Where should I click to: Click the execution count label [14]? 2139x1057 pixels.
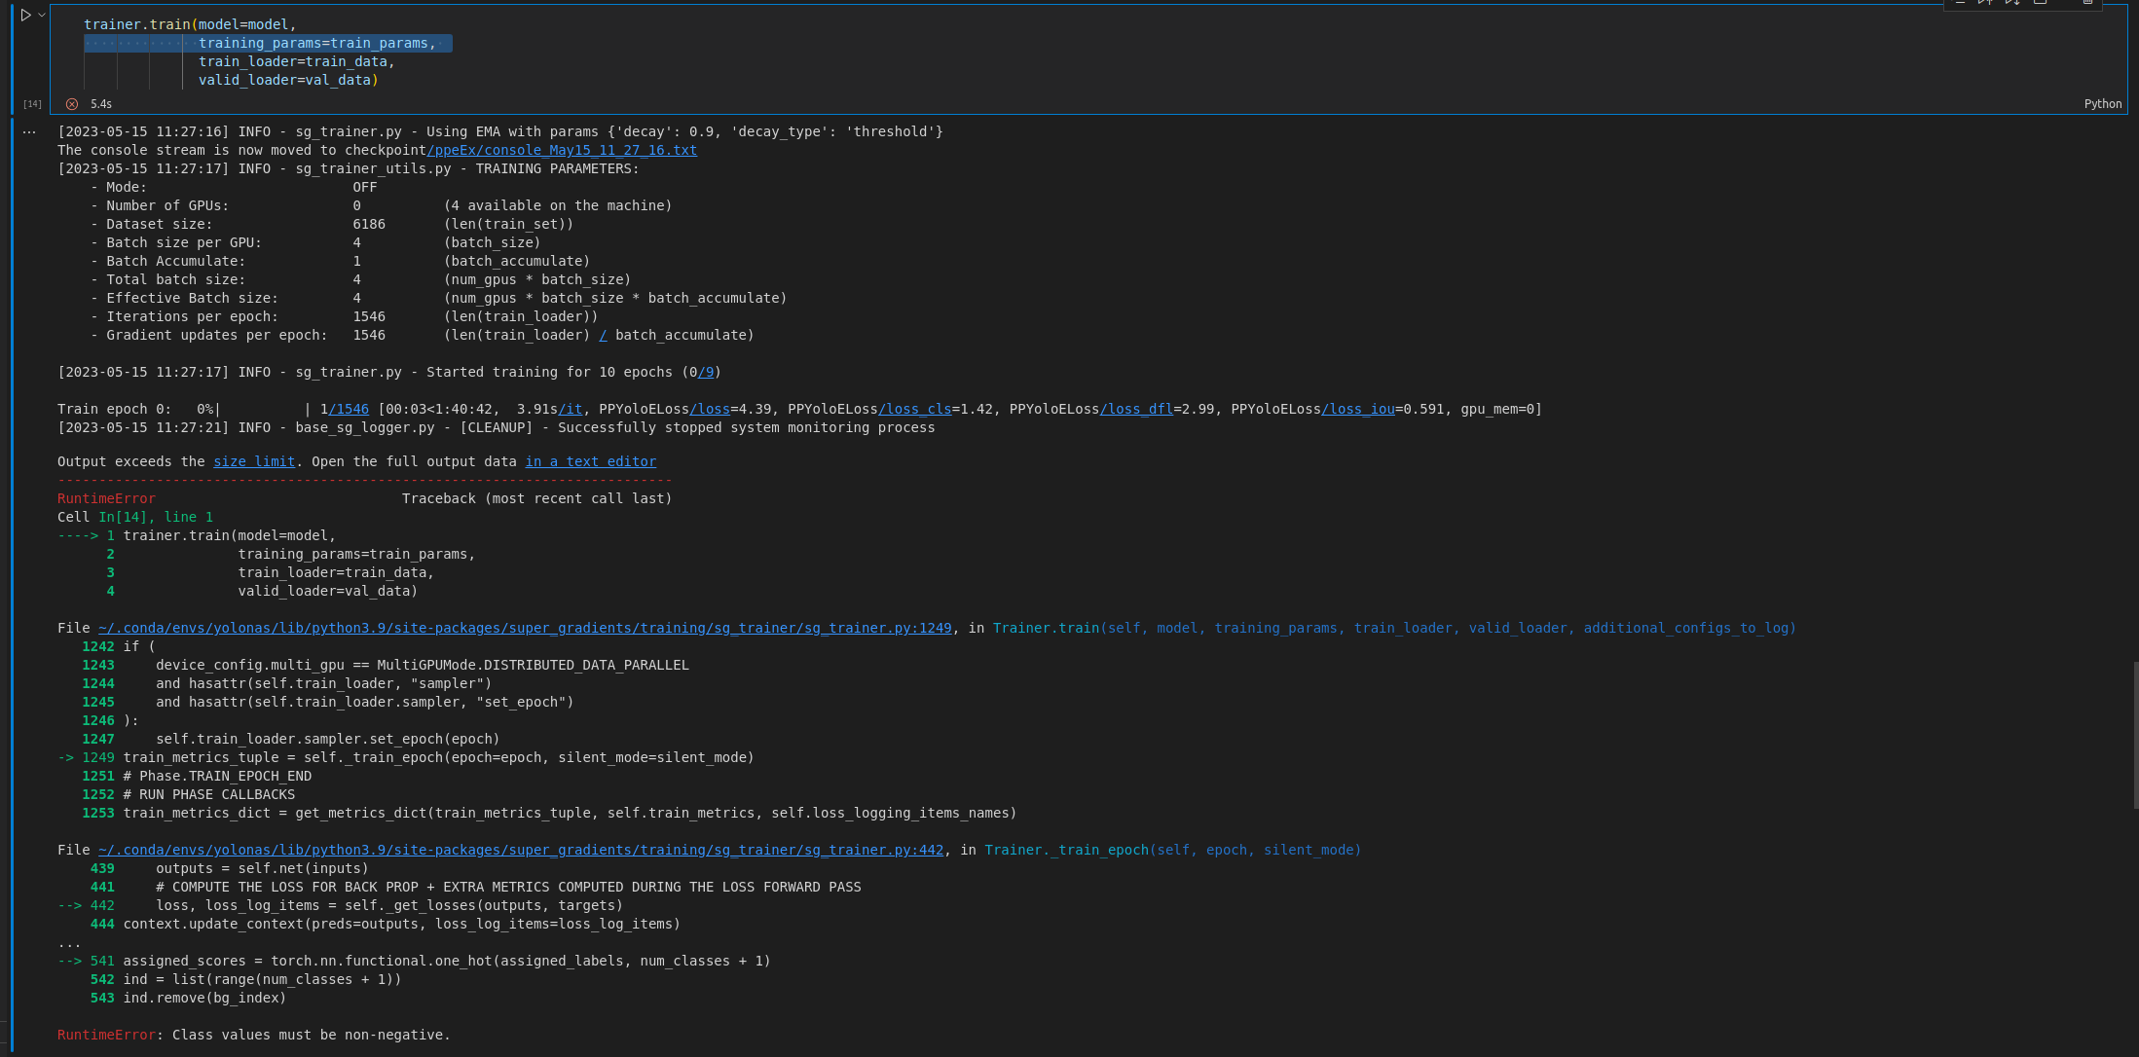coord(32,103)
